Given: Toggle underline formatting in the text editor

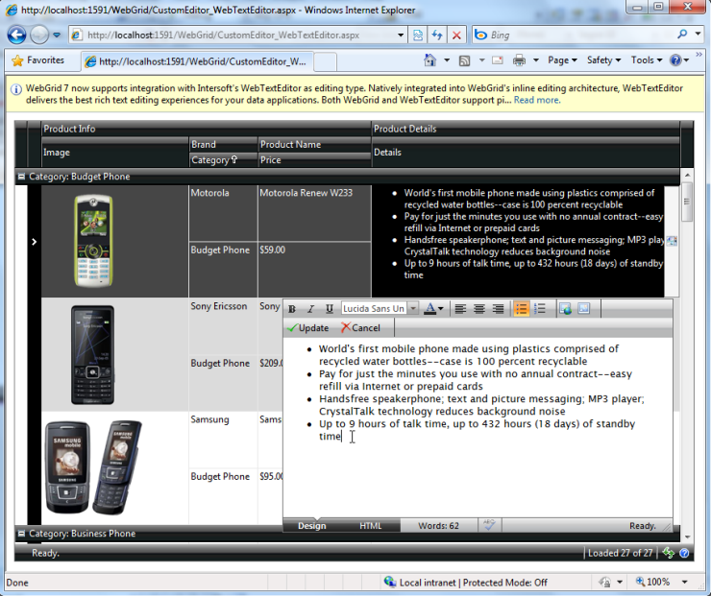Looking at the screenshot, I should point(330,309).
